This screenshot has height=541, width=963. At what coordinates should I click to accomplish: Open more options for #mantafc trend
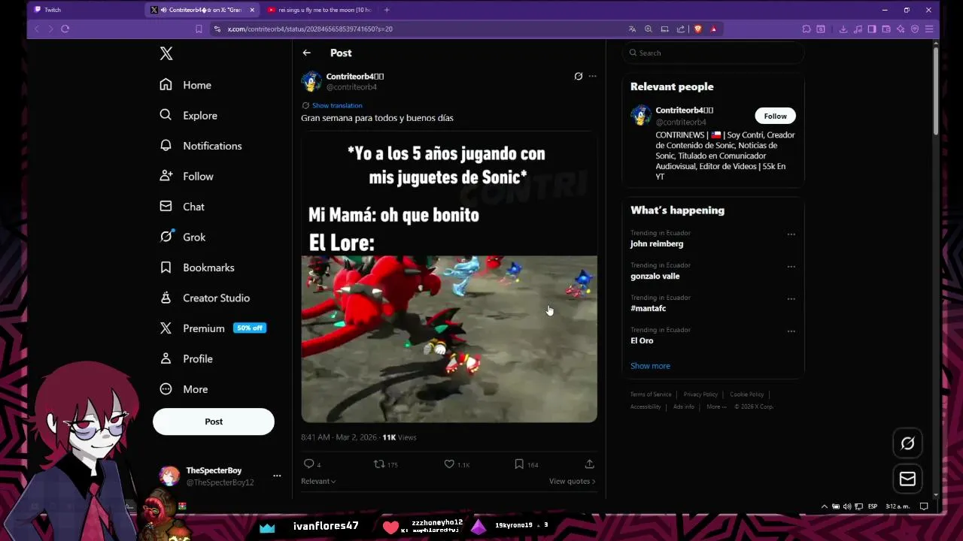791,299
